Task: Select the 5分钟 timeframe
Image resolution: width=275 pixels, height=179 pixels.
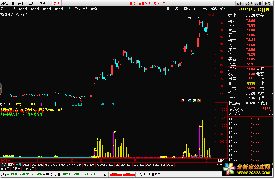Action: click(23, 9)
